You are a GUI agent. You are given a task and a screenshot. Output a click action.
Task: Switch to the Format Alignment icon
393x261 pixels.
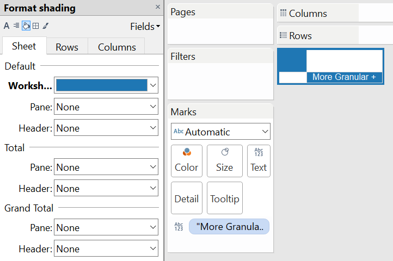coord(16,26)
